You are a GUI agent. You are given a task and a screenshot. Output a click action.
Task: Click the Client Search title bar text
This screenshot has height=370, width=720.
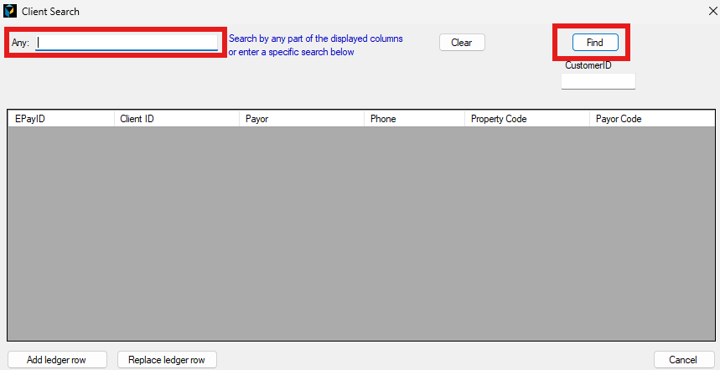click(50, 11)
